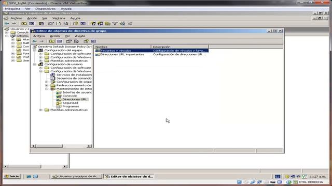This screenshot has height=186, width=332.
Task: Click left scroll arrow of policy tree scrollbar
Action: 34,146
